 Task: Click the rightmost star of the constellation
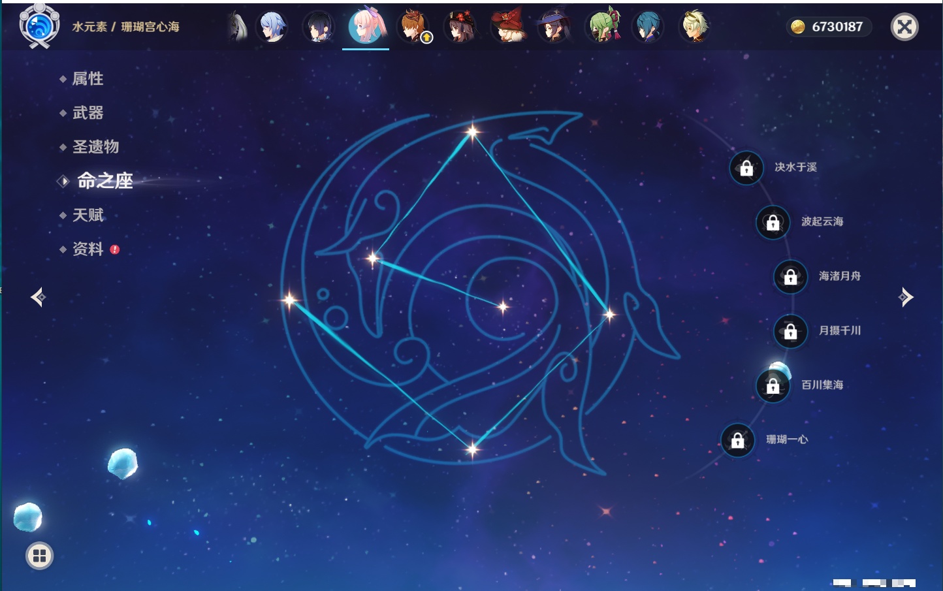pyautogui.click(x=609, y=315)
